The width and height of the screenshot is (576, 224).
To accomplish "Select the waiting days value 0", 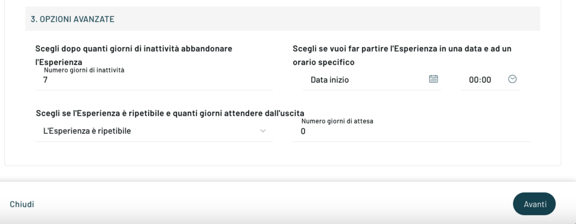I will point(303,131).
